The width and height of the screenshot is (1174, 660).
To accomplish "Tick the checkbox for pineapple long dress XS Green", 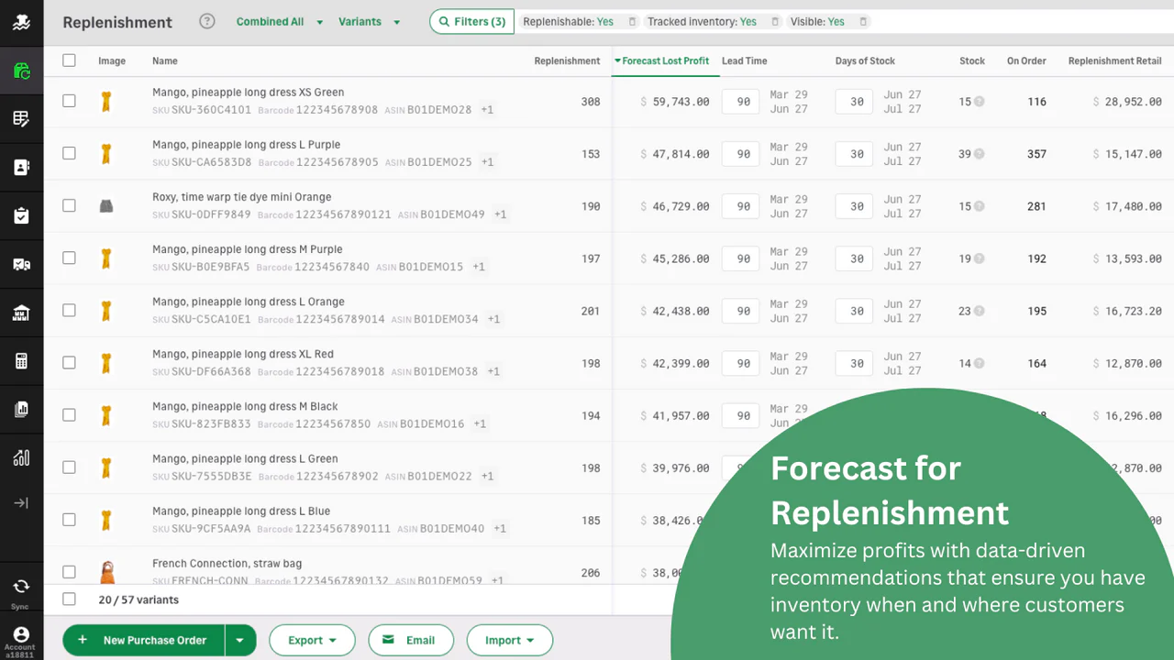I will (69, 101).
